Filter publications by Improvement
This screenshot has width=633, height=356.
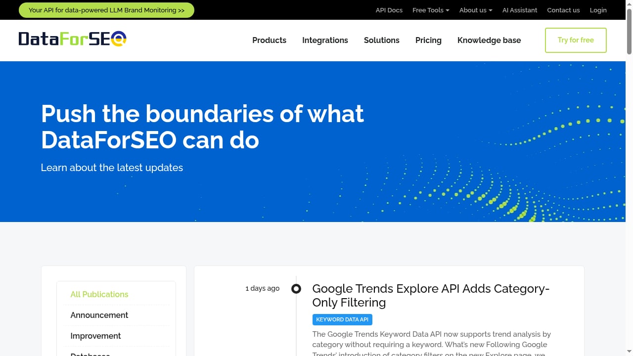(x=95, y=336)
